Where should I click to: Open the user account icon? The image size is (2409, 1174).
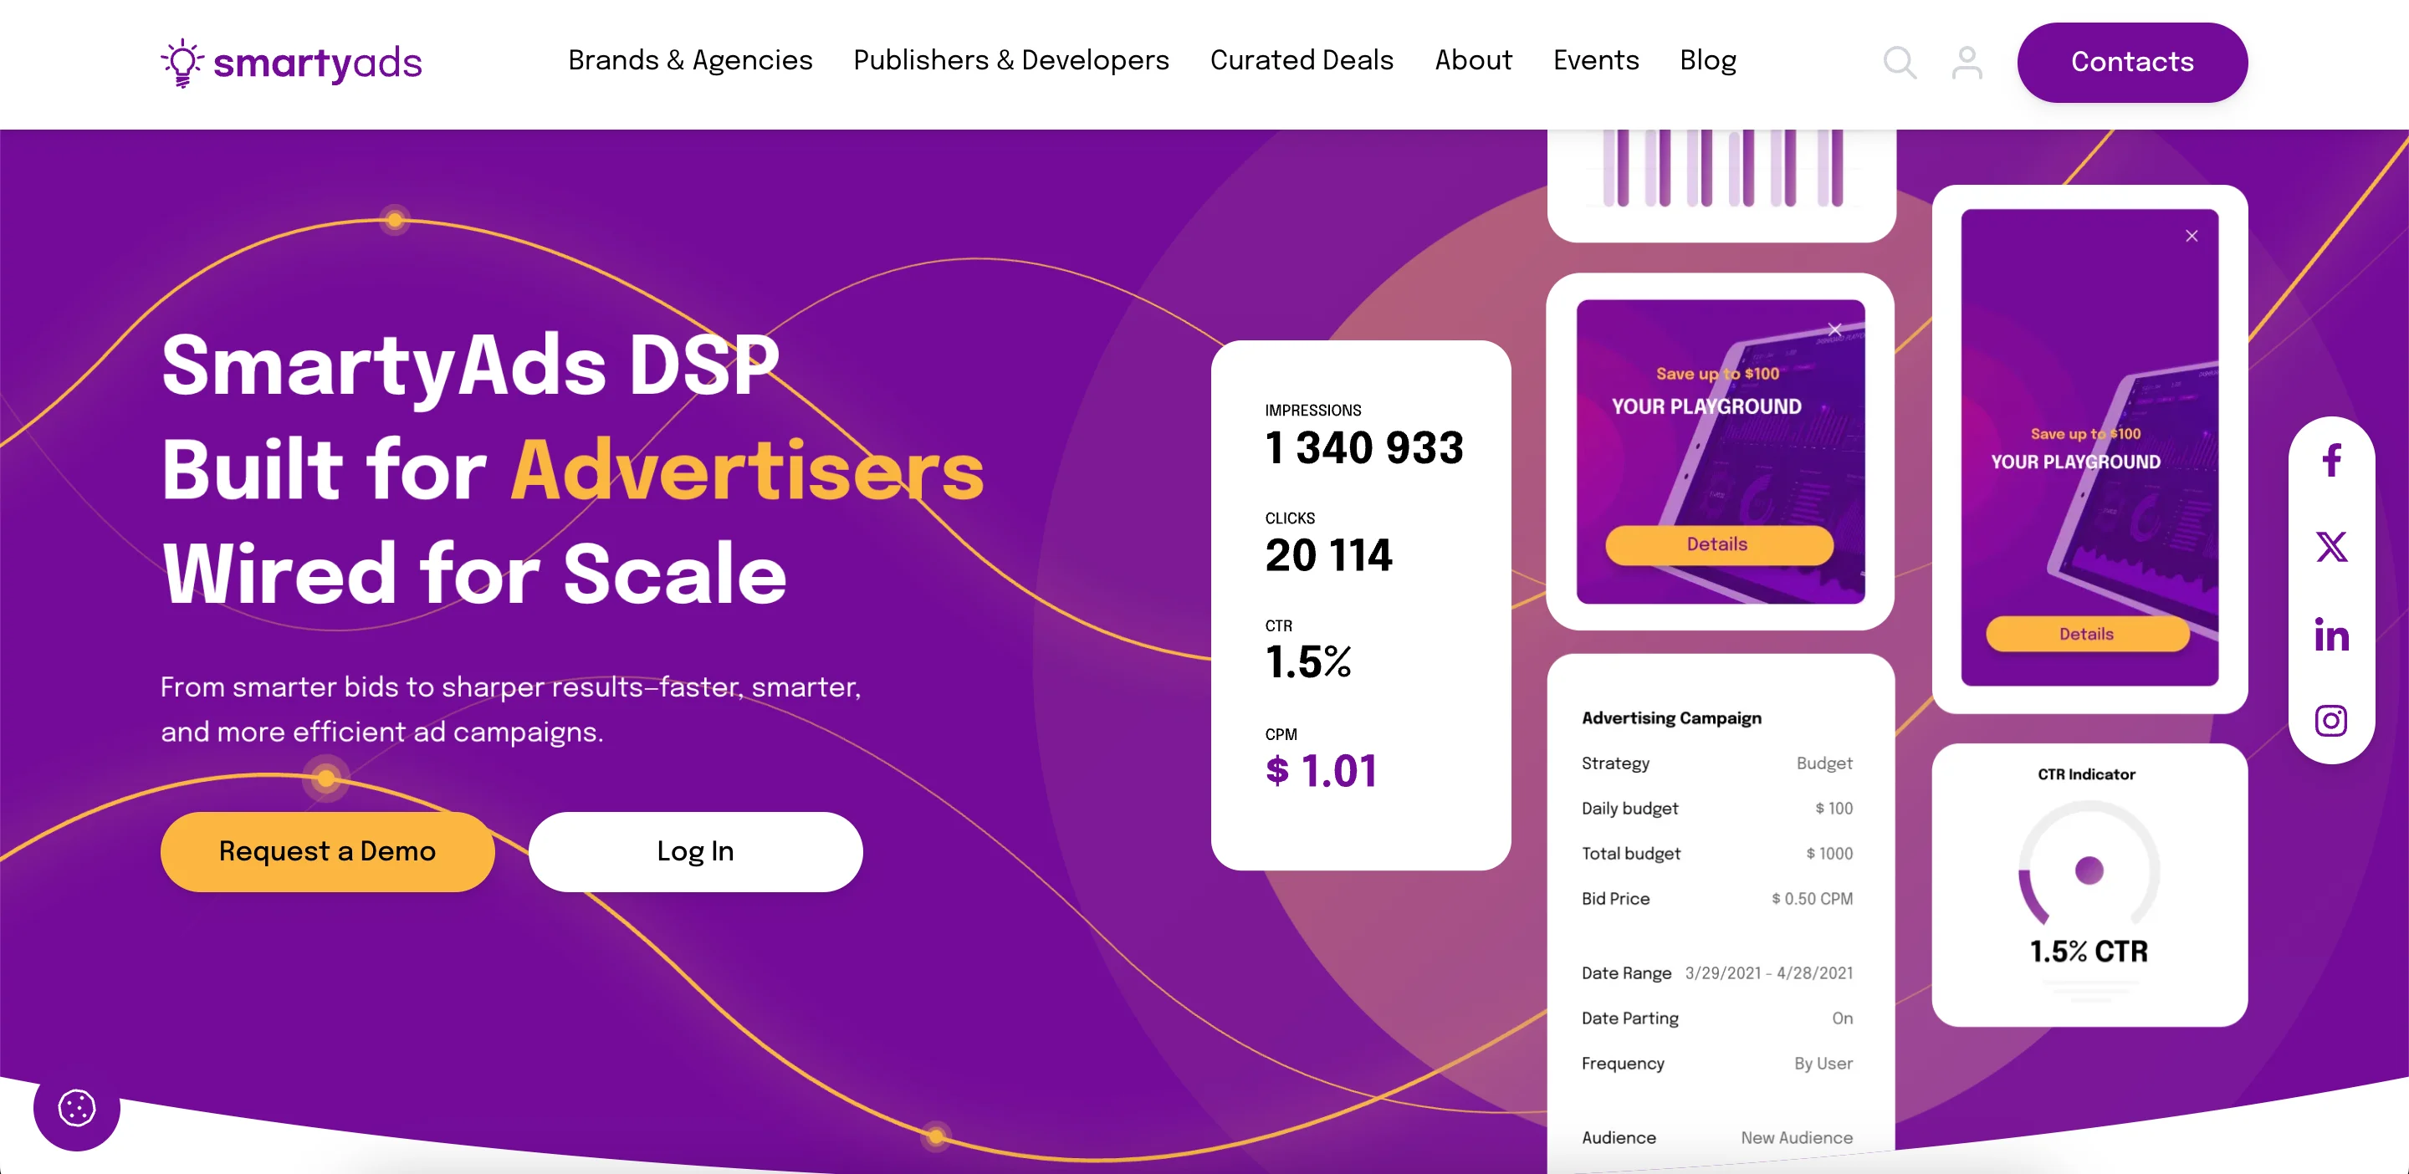coord(1967,63)
